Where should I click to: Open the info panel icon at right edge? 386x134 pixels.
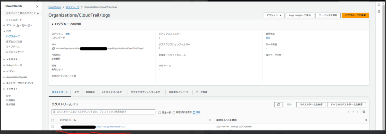(x=379, y=5)
